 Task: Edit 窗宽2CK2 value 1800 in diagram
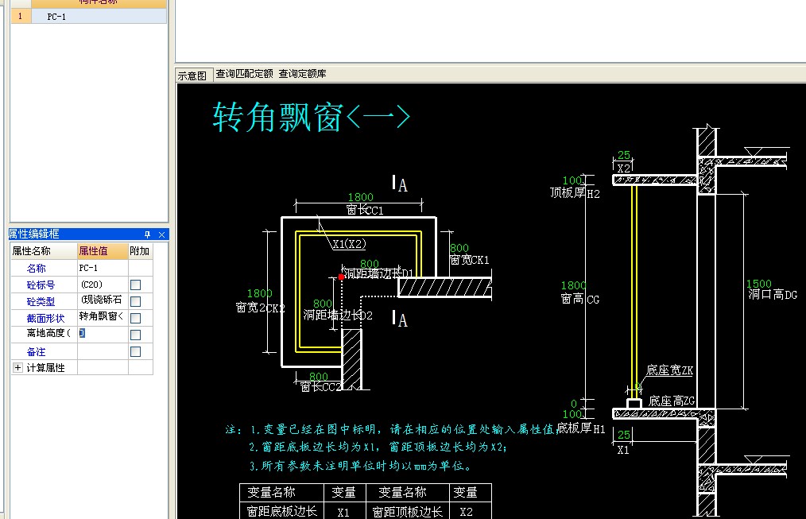tap(260, 293)
